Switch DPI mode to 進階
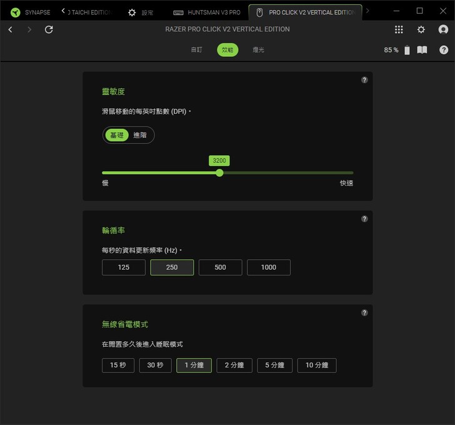 141,135
